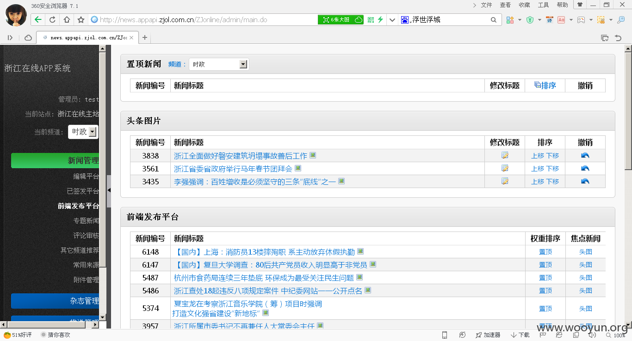Open the QR code icon in address bar
This screenshot has width=632, height=341.
click(371, 20)
